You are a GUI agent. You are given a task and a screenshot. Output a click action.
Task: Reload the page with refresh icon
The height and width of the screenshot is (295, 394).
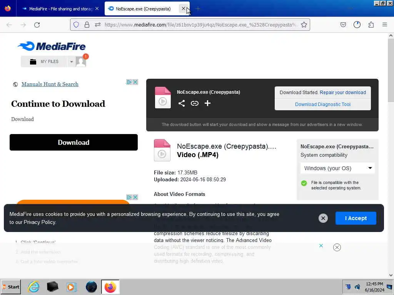tap(37, 25)
